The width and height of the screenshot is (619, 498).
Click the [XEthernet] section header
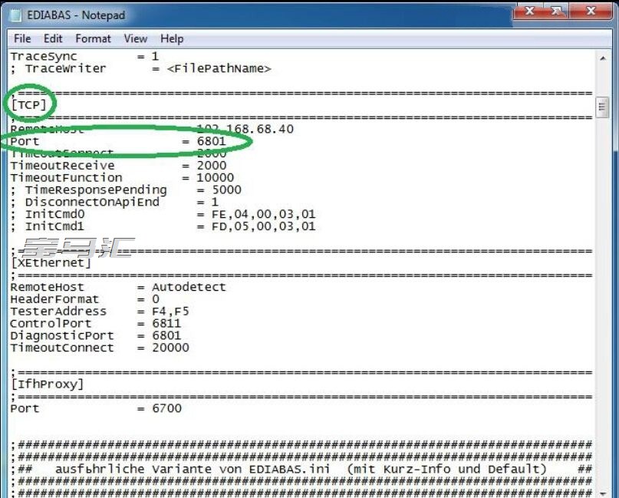[51, 263]
